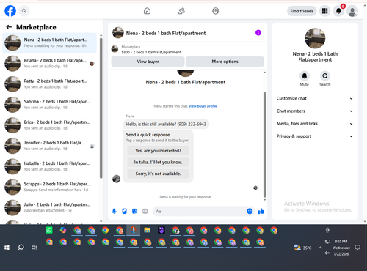Screen dimensions: 367x271
Task: Open File Explorer from the taskbar
Action: point(148,230)
